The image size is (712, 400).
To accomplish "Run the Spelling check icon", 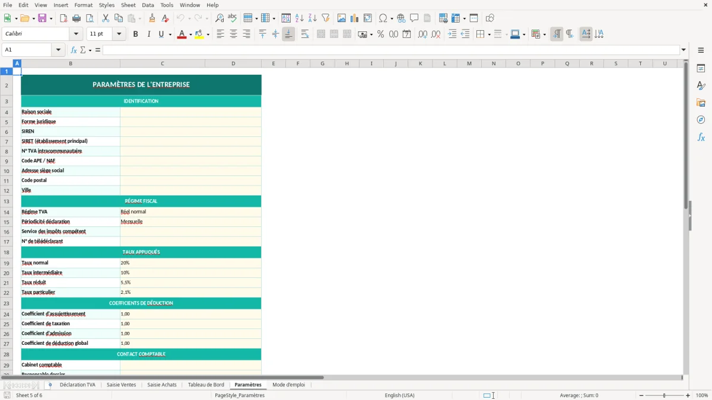I will [233, 18].
